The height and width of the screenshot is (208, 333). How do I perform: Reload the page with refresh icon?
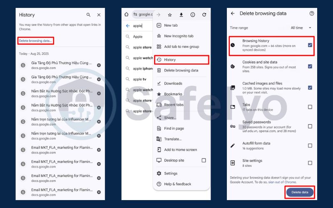(x=204, y=15)
